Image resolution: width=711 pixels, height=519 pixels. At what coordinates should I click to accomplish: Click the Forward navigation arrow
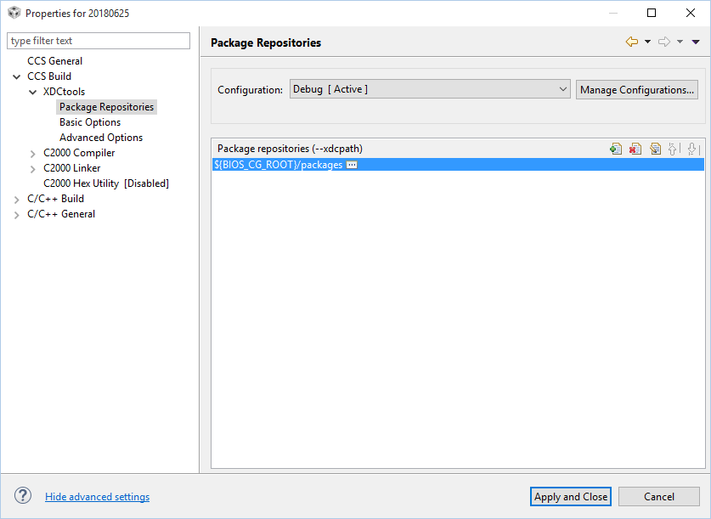[664, 42]
